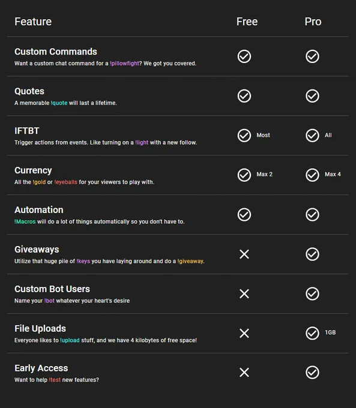Click the !eyeballs red command text

65,182
